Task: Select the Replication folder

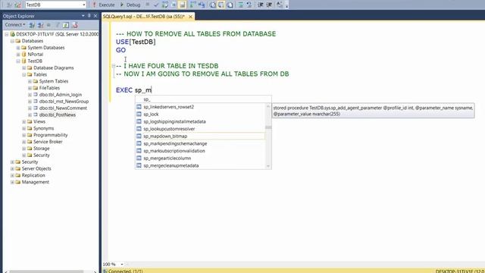Action: [x=33, y=175]
